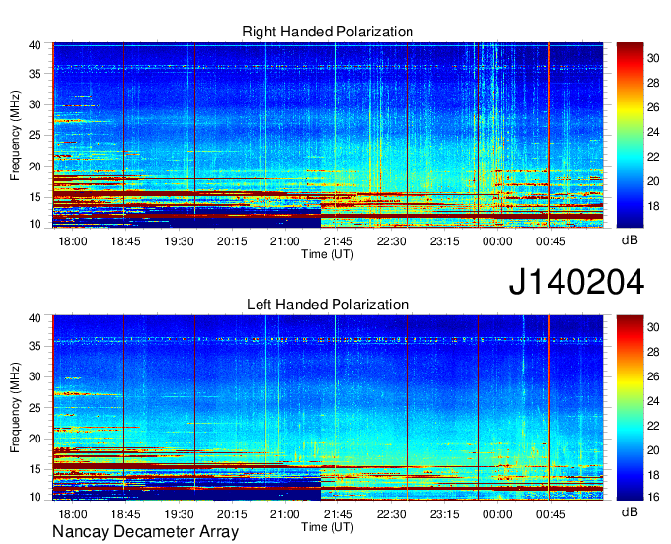Screen dimensions: 671x544
Task: Click 18:00 time tick on Left Handed plot
Action: [x=73, y=514]
